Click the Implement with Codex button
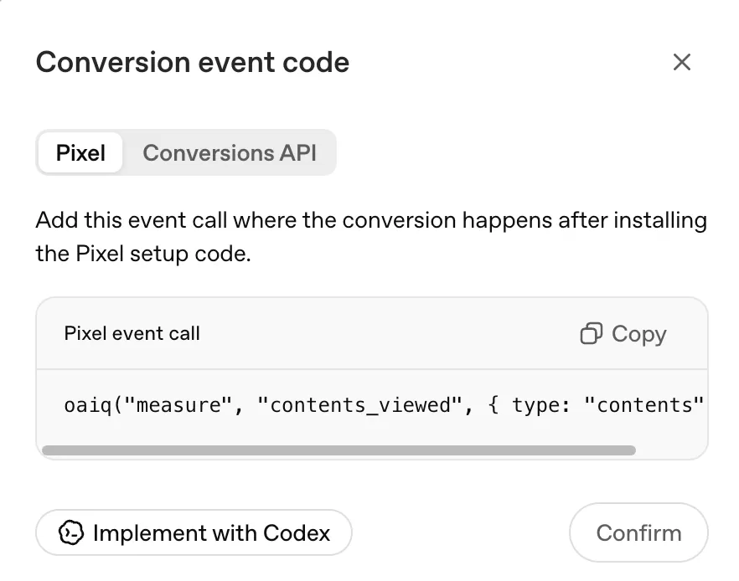The image size is (739, 581). click(x=194, y=532)
